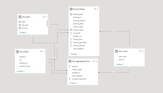Collapse the fact_bookings table
This screenshot has height=93, width=163.
[x=75, y=54]
